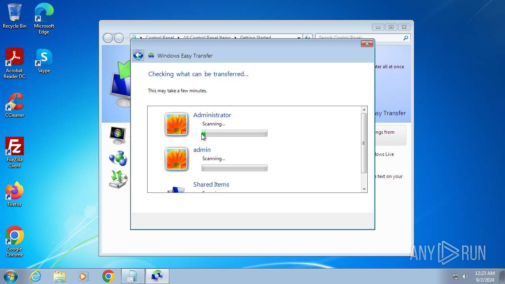Click the Administrator scanning progress bar
This screenshot has width=505, height=284.
click(234, 133)
